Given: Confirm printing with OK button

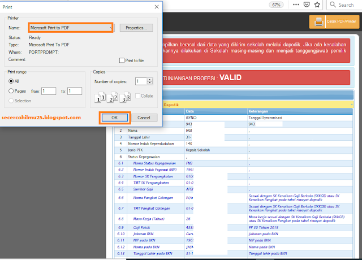Looking at the screenshot, I should (115, 118).
